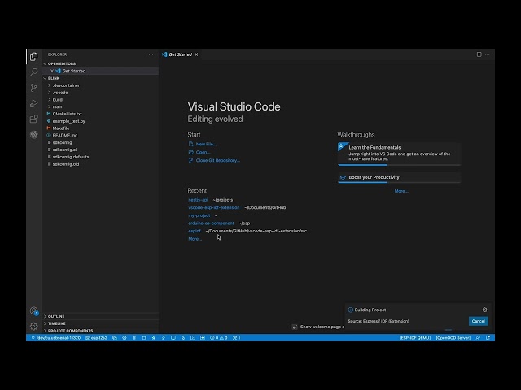Click ESP-IDF QEMU status bar item

point(415,338)
